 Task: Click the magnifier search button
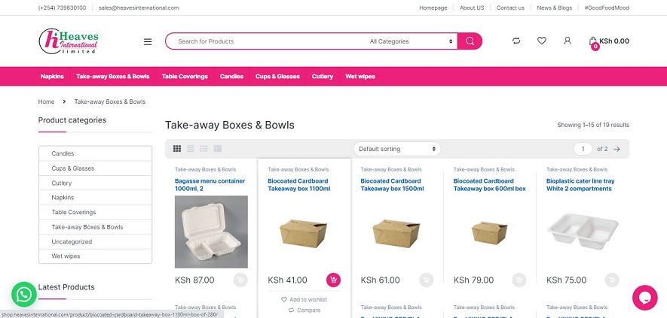click(470, 41)
